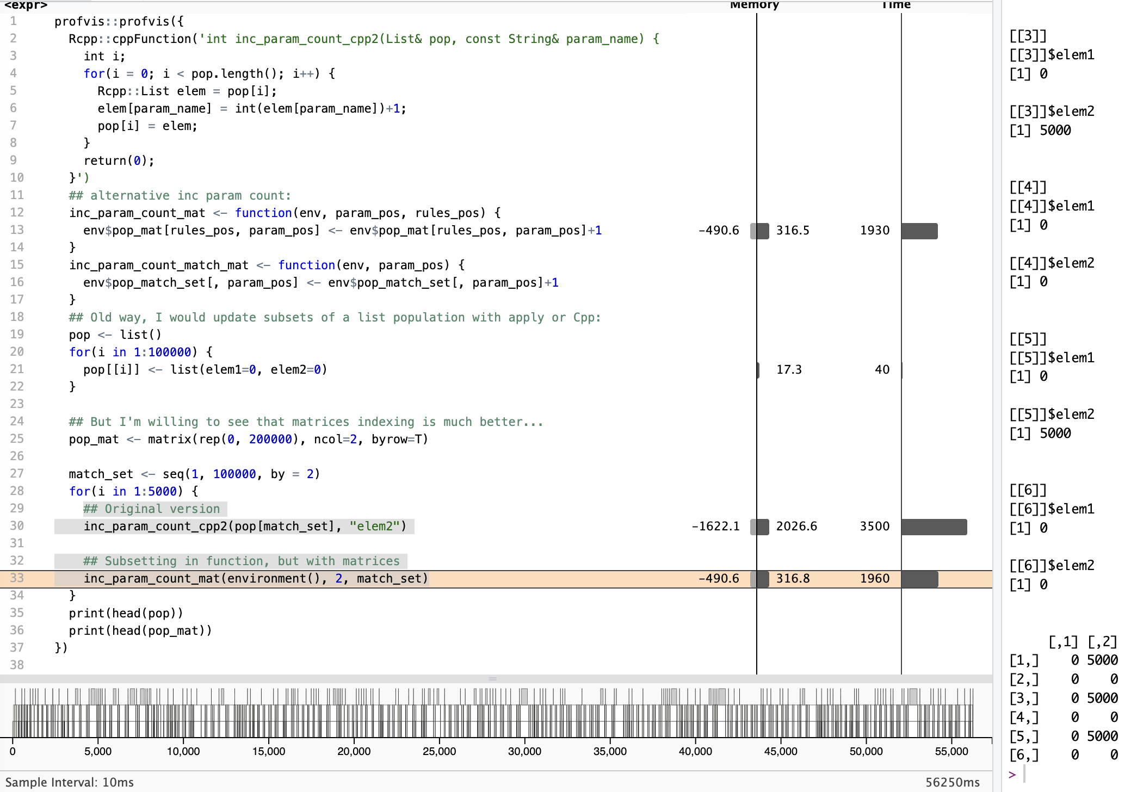Click the '## Old way' comment line

pyautogui.click(x=335, y=318)
